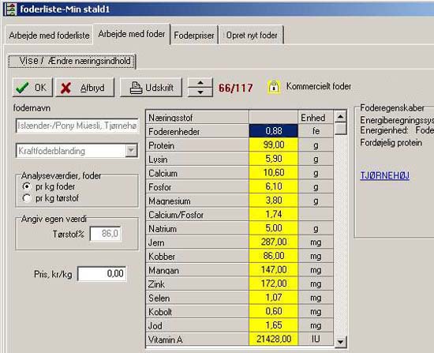Viewport: 434px width, 353px height.
Task: Click the Tørstof% input field
Action: (x=105, y=234)
